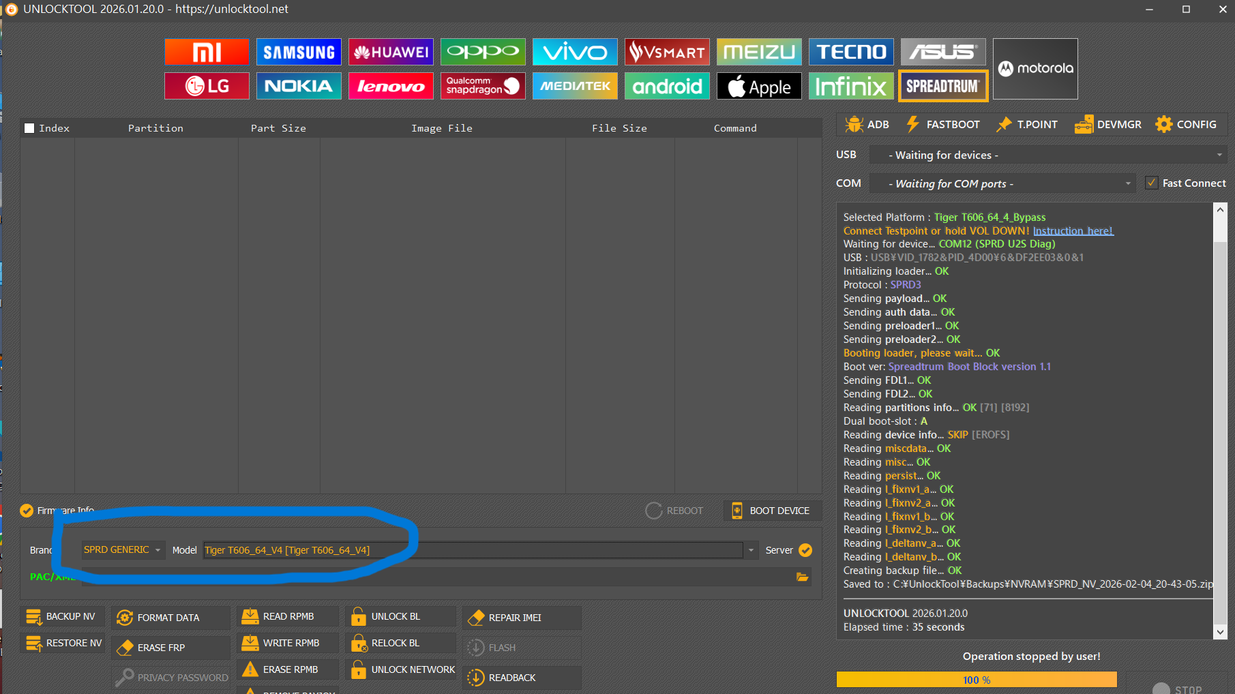Screen dimensions: 1235x694
Task: Toggle the Server check option
Action: pyautogui.click(x=805, y=550)
